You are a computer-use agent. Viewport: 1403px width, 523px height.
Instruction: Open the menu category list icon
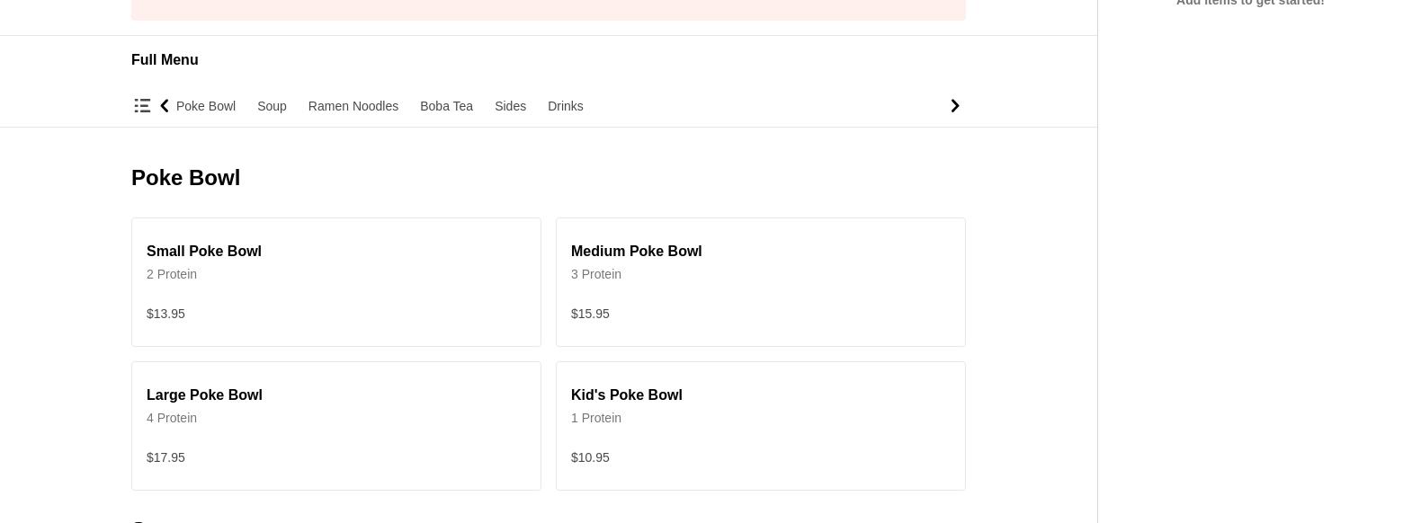click(x=142, y=106)
